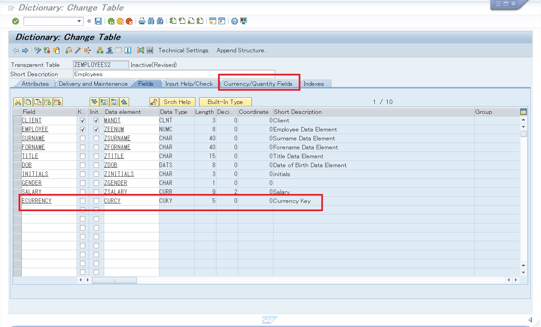Viewport: 541px width, 327px height.
Task: Open the Delivery and Maintenance tab
Action: click(x=93, y=84)
